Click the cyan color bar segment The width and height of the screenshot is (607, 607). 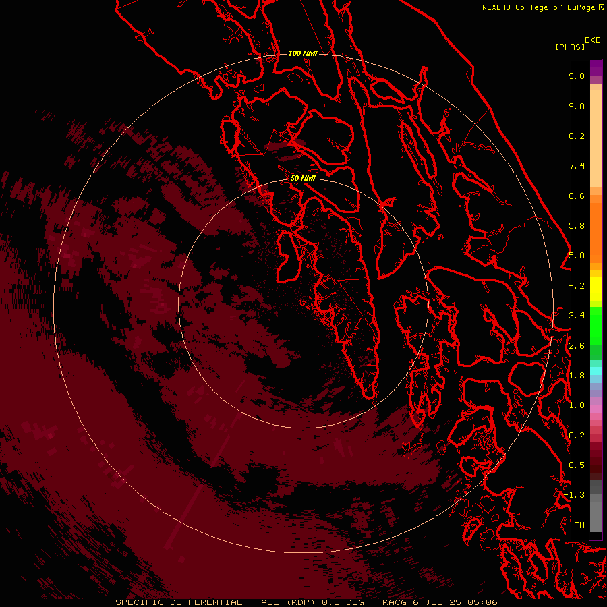tap(596, 370)
